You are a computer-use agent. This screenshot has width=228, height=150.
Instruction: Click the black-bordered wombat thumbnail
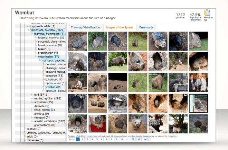pyautogui.click(x=198, y=103)
